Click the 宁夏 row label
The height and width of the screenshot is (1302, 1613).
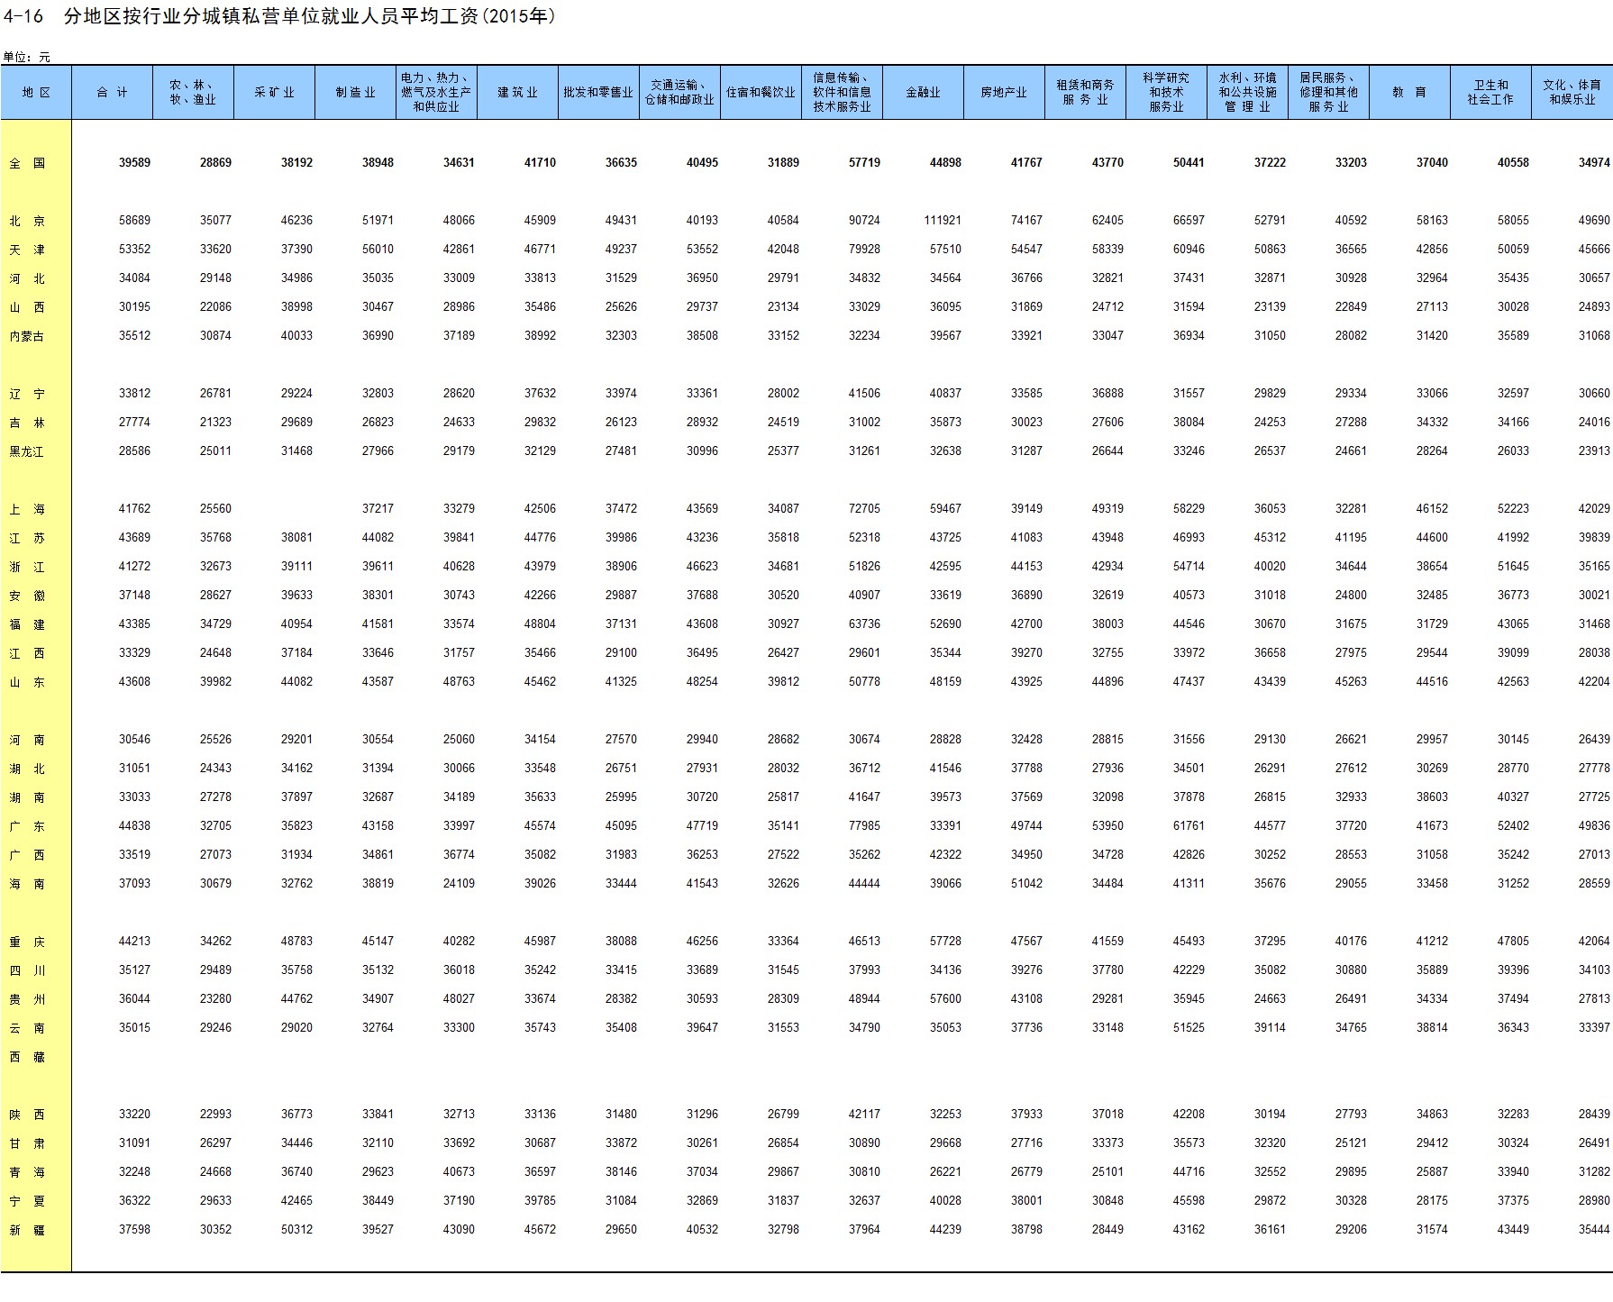27,1202
